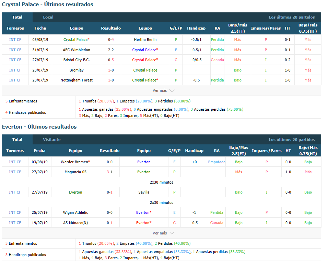Expand Ver más under Everton results
Screen dimensions: 328x263
(163, 233)
